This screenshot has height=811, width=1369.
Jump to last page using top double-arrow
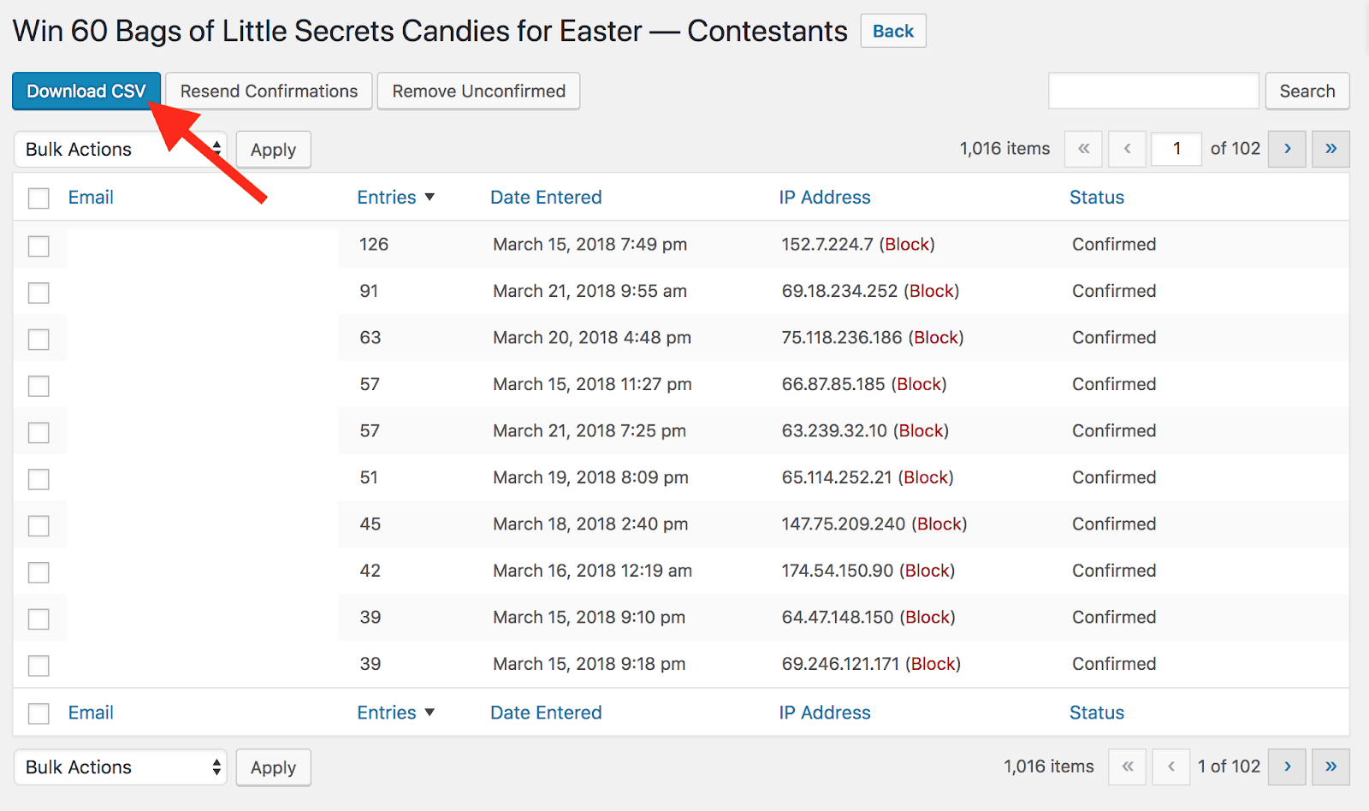pyautogui.click(x=1330, y=149)
